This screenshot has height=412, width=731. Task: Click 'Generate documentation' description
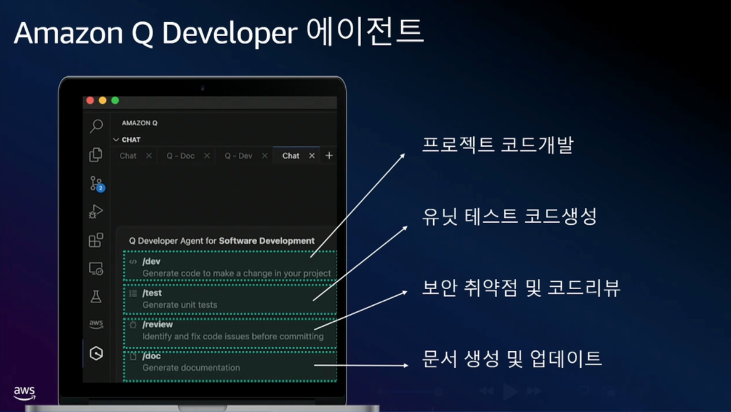click(191, 368)
